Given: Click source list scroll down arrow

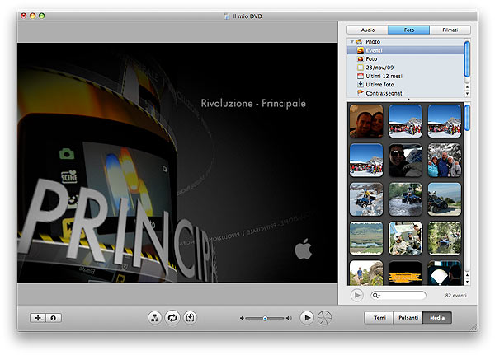Looking at the screenshot, I should tap(467, 94).
